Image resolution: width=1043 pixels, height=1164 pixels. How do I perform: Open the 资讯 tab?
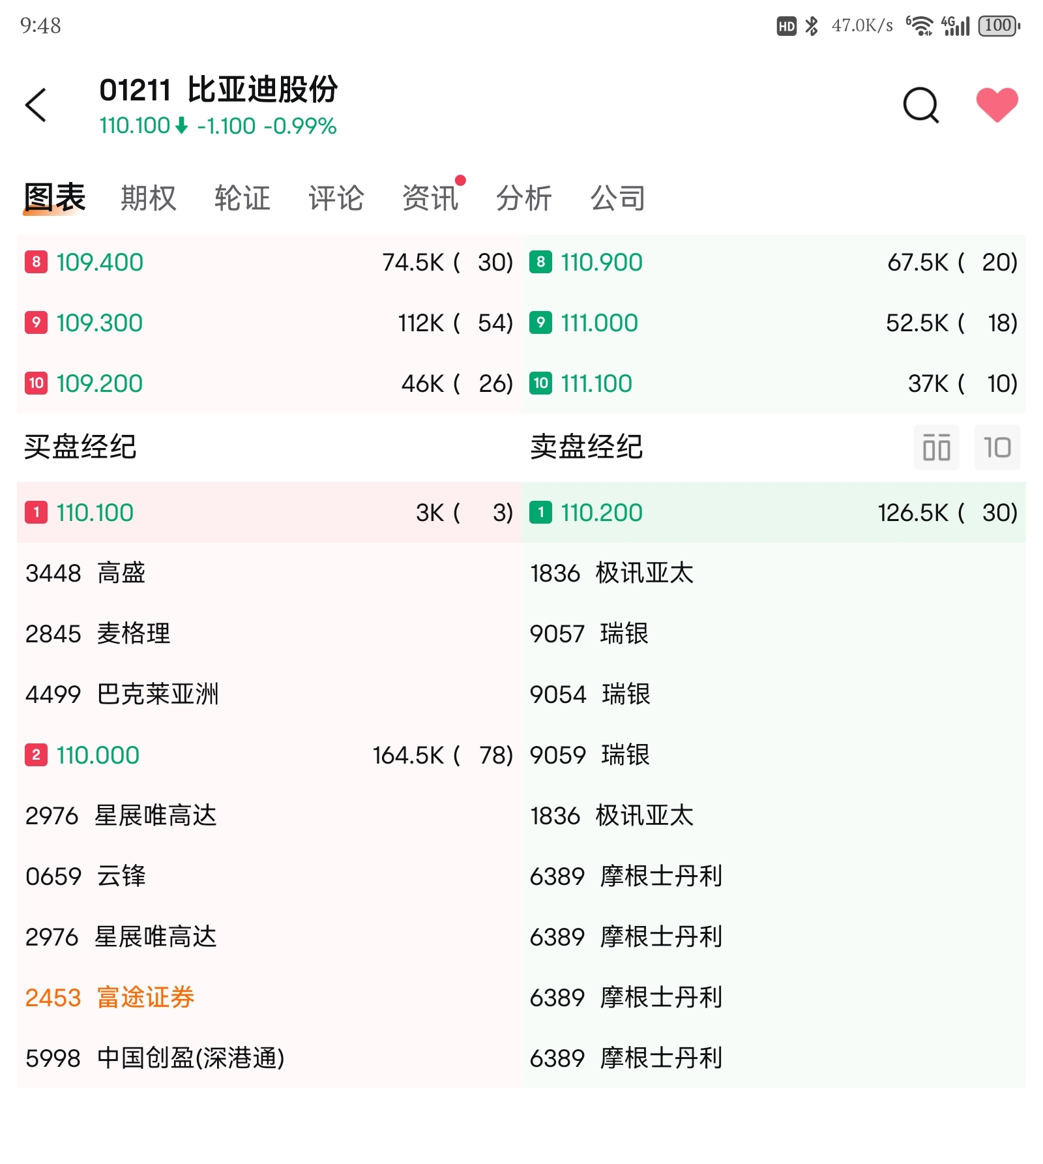pyautogui.click(x=430, y=198)
